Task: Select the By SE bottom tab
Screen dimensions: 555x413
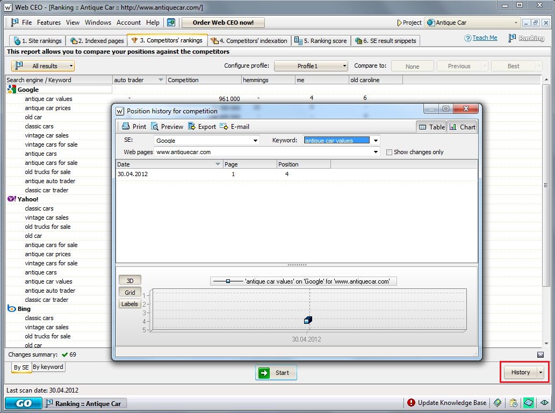Action: tap(21, 367)
